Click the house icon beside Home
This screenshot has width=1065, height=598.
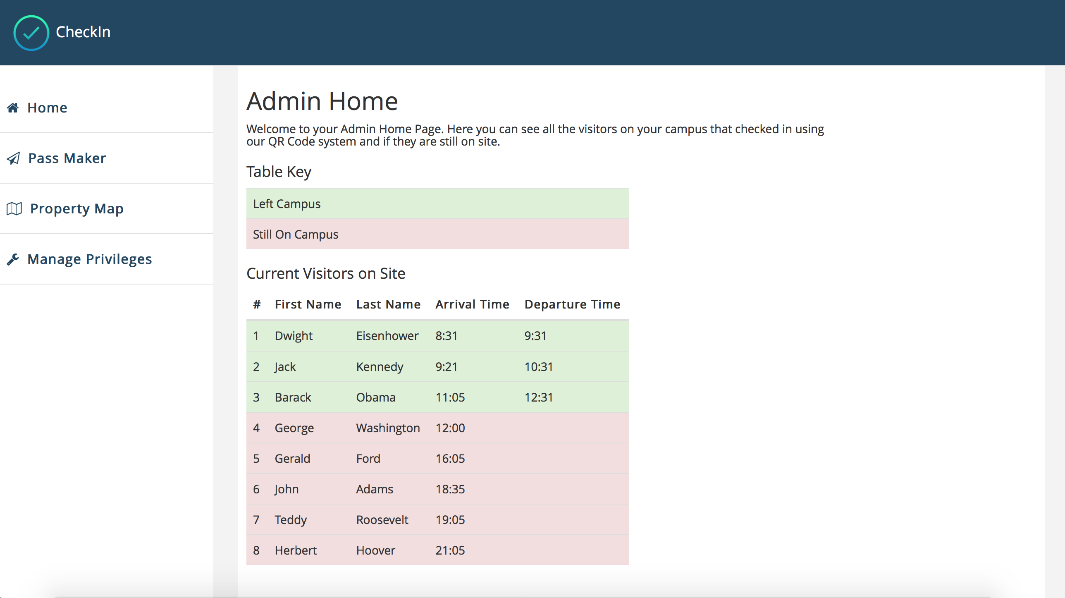13,108
